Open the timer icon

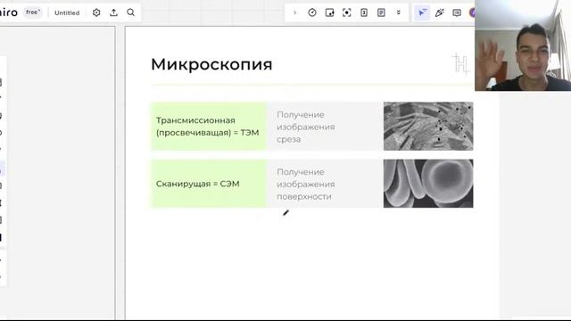point(312,12)
